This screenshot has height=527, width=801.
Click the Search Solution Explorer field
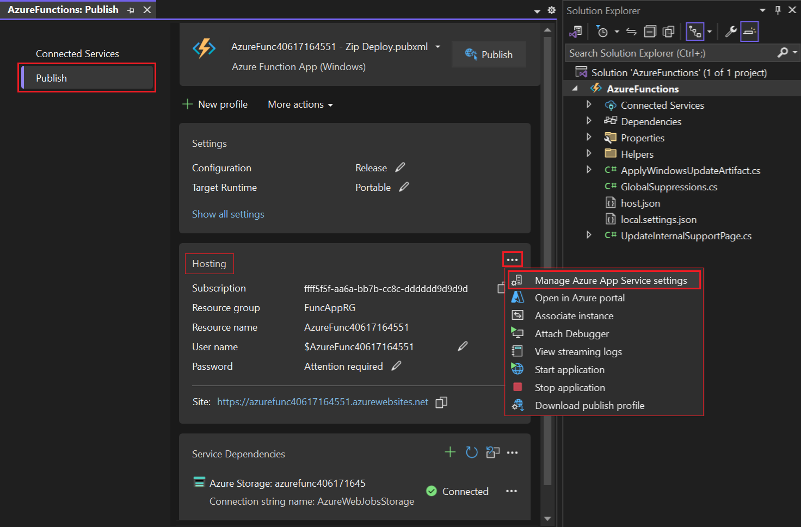point(669,53)
